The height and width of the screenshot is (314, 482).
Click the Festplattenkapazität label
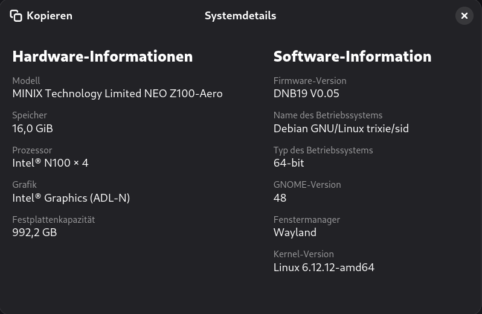tap(54, 220)
